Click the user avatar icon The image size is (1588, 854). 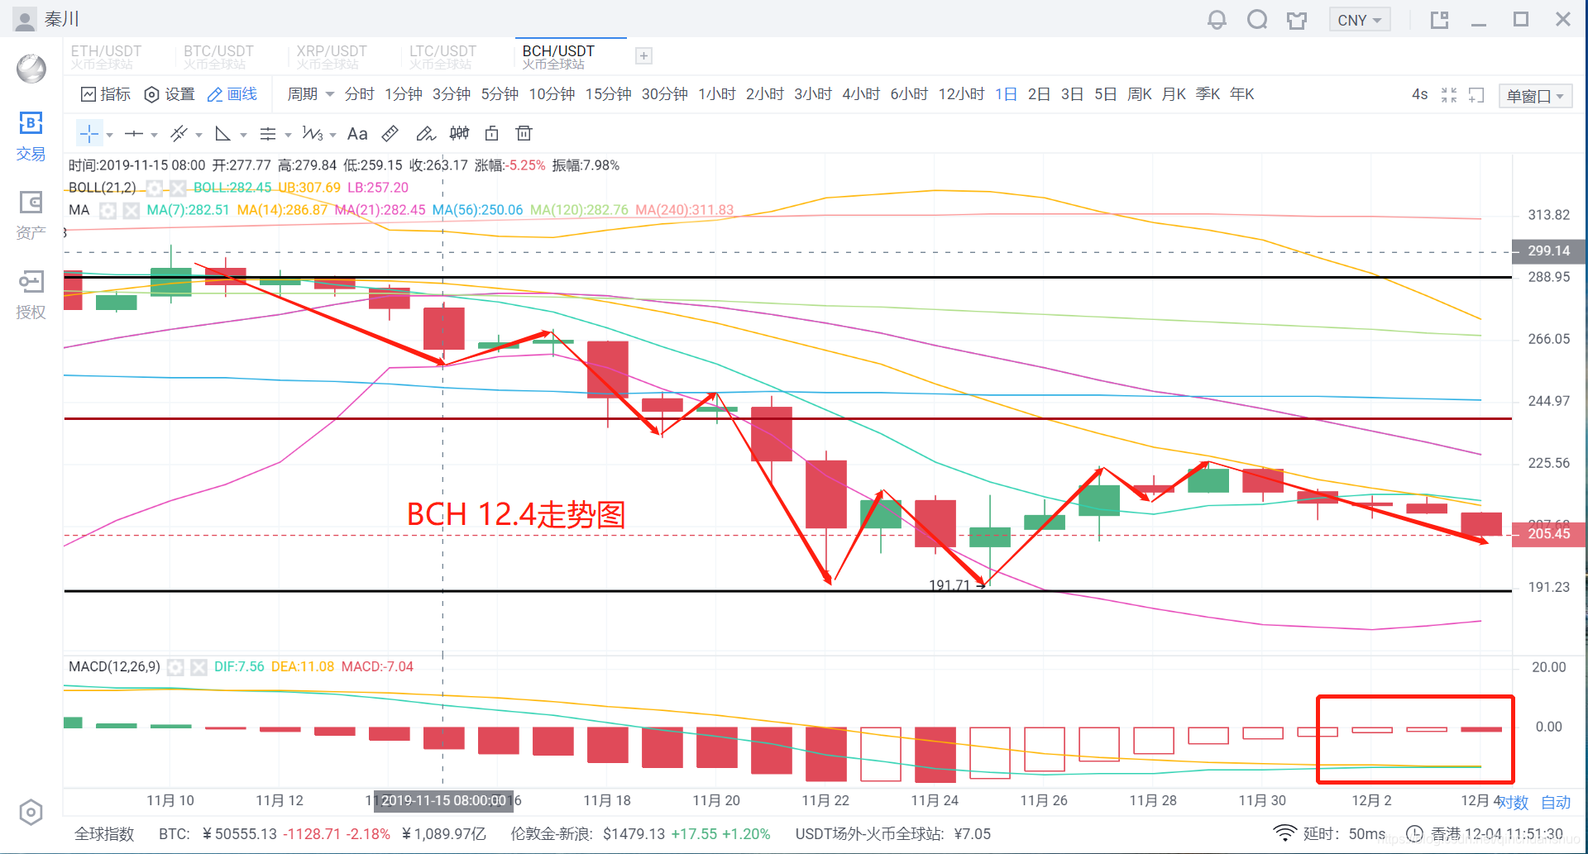pos(26,20)
